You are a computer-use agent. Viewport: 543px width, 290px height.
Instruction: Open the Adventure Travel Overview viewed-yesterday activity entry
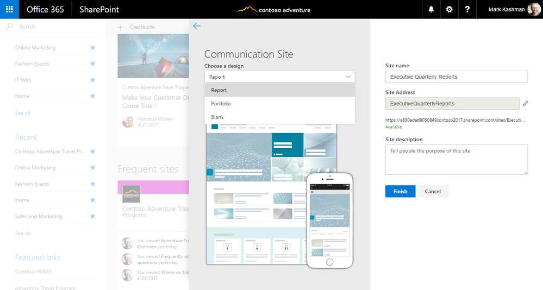[163, 244]
